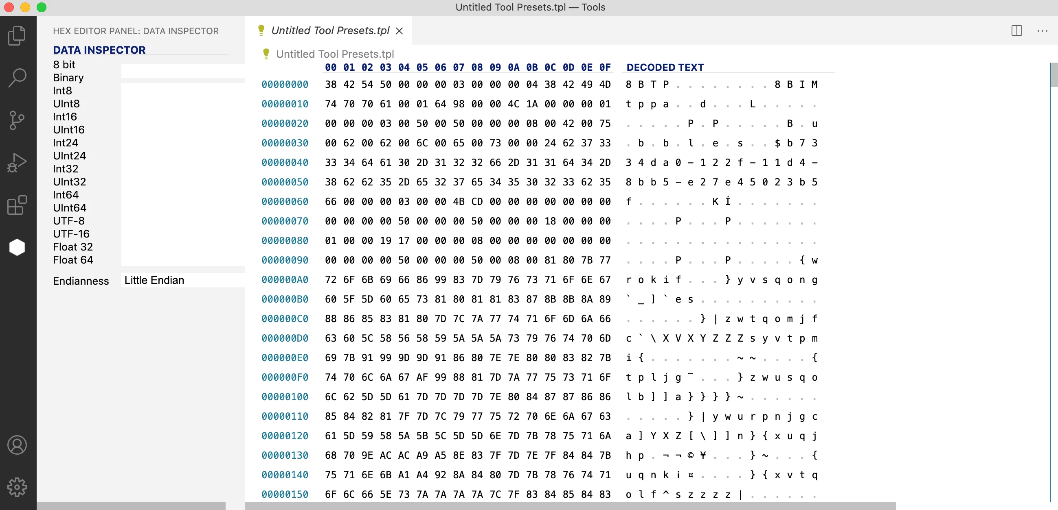Click the Untitled Tool Presets.tpl breadcrumb
Image resolution: width=1058 pixels, height=510 pixels.
335,54
